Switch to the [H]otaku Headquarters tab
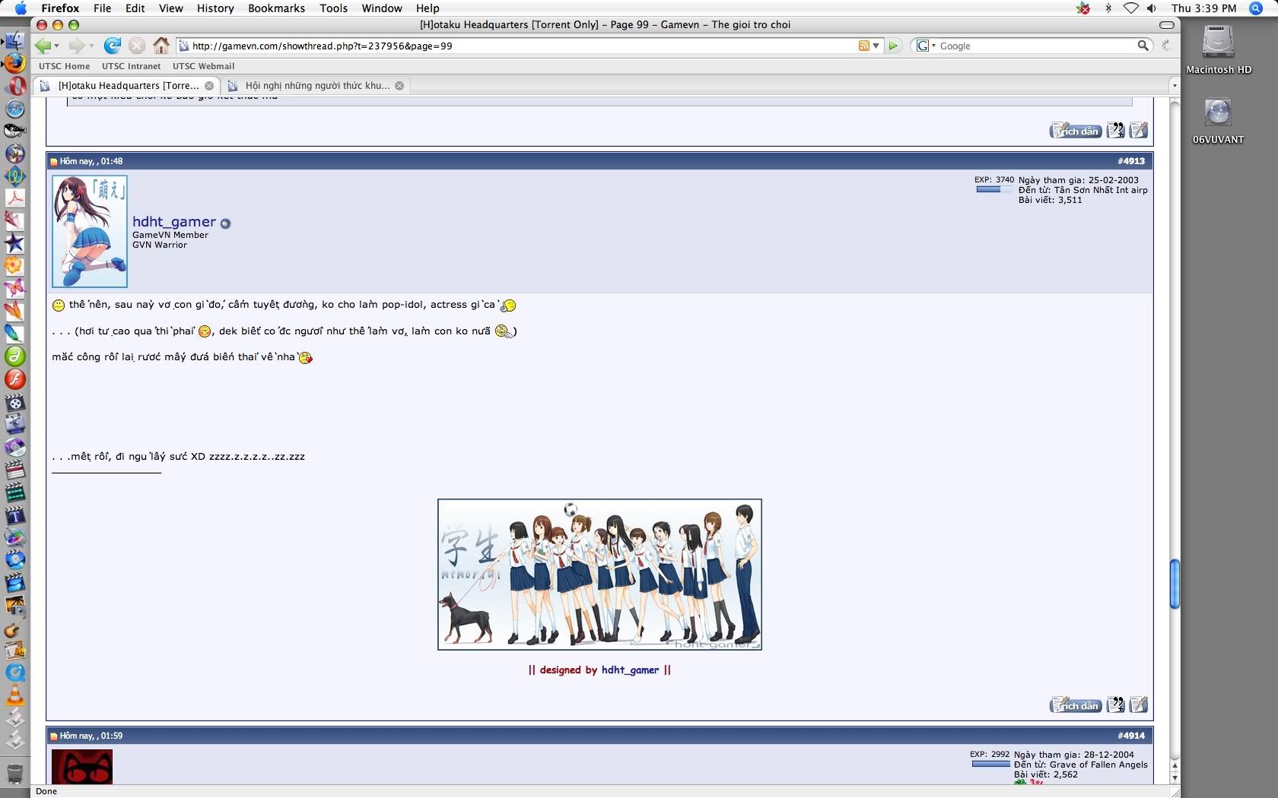Viewport: 1278px width, 798px height. 127,86
